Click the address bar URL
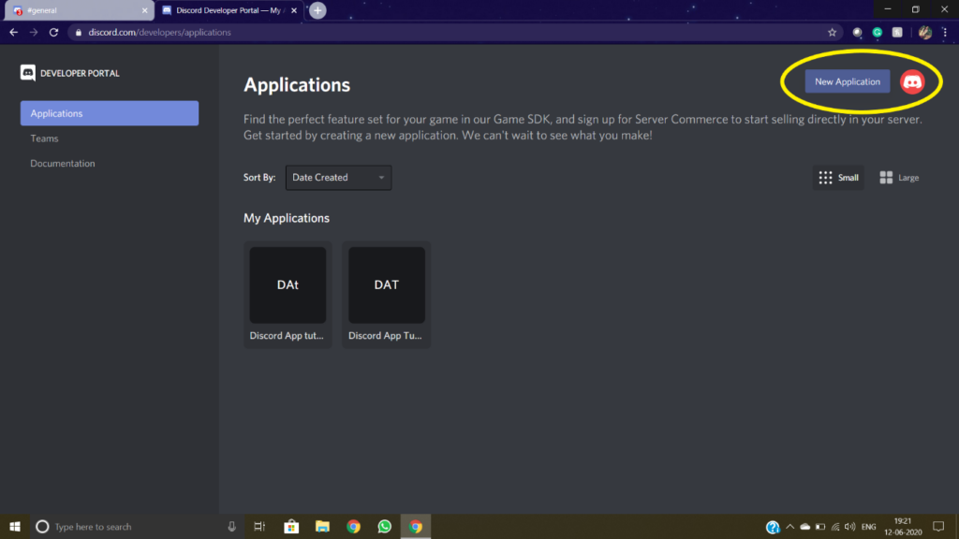959x539 pixels. tap(159, 33)
